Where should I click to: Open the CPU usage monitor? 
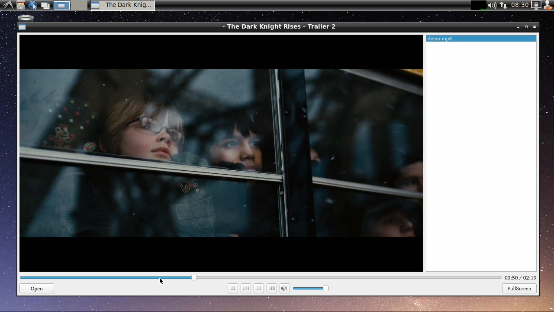click(x=478, y=5)
